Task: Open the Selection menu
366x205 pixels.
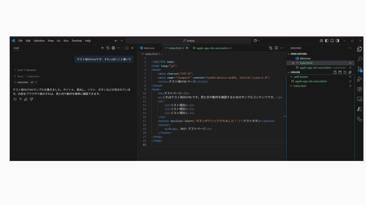Action: point(39,40)
